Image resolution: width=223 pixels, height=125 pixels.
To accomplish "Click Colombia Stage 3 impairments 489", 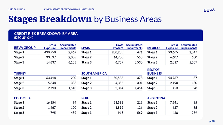I will point(73,113).
